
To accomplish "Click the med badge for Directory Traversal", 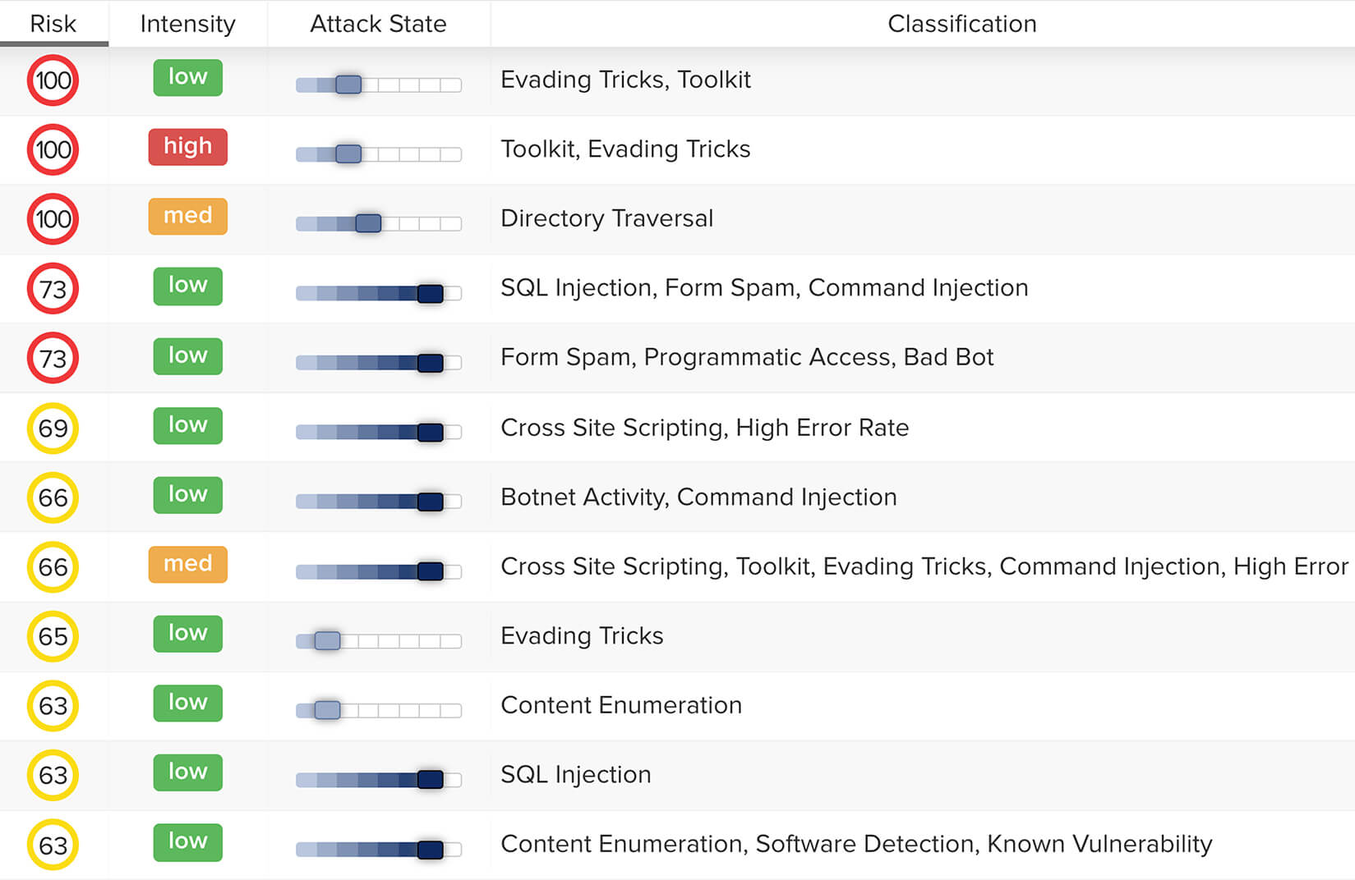I will coord(187,216).
